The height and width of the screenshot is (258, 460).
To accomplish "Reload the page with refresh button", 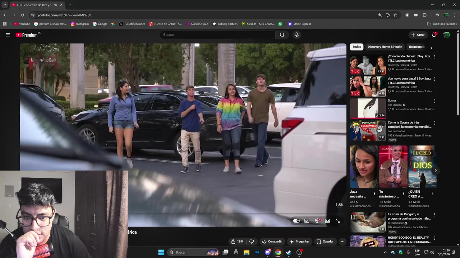I will coord(22,15).
